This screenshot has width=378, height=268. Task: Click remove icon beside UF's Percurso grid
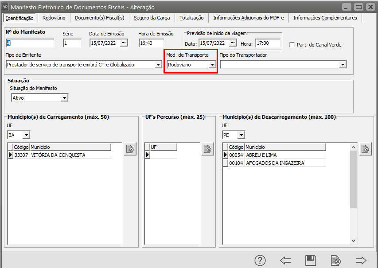coord(208,149)
